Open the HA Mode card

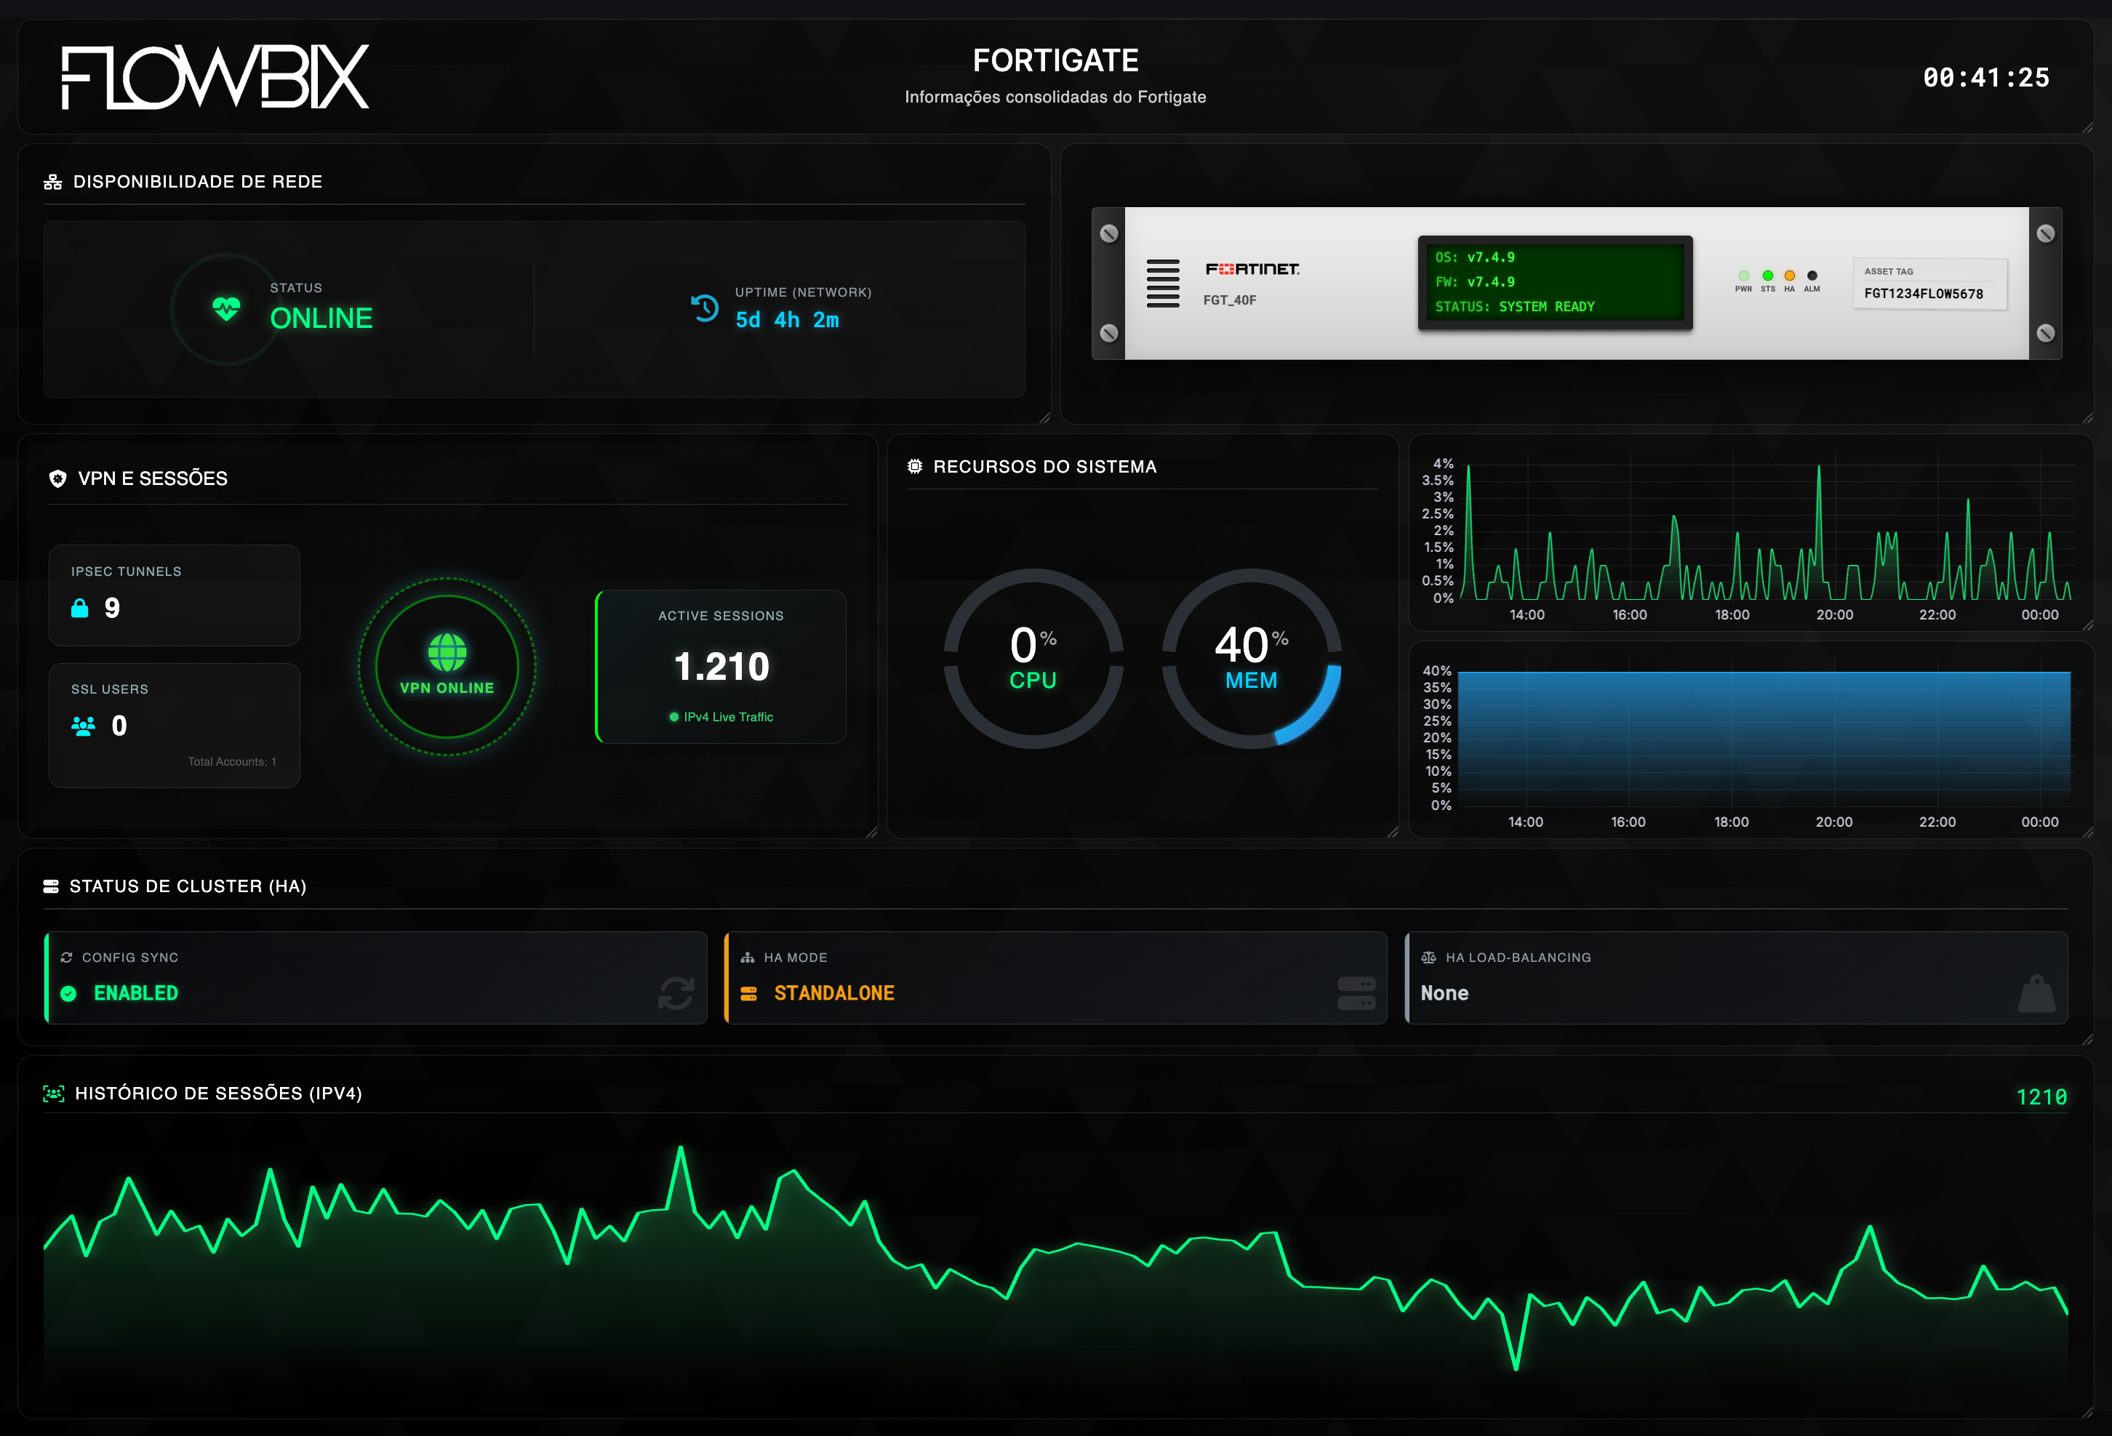point(1055,977)
